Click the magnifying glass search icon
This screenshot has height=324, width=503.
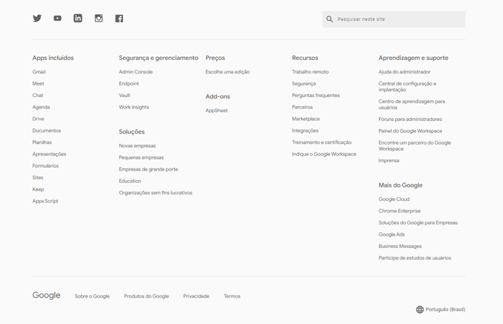(x=330, y=19)
